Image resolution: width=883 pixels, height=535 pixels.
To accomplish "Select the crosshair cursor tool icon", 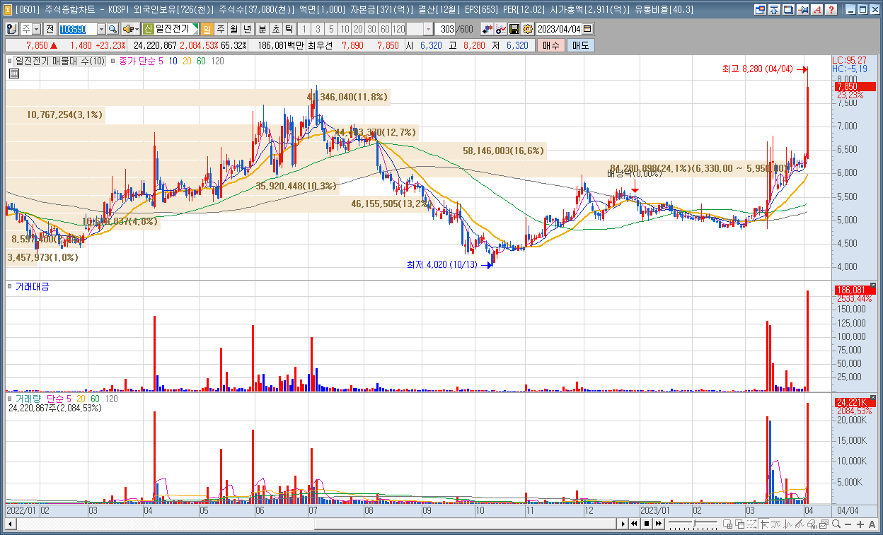I will click(x=764, y=524).
